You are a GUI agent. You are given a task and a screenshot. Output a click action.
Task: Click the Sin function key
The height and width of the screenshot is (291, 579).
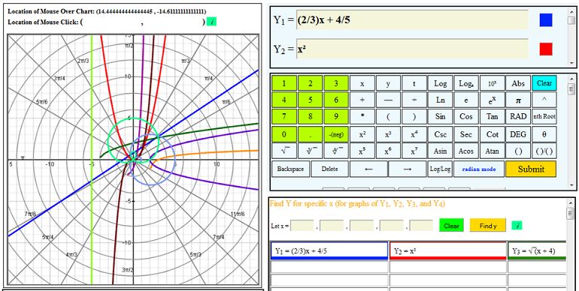440,116
